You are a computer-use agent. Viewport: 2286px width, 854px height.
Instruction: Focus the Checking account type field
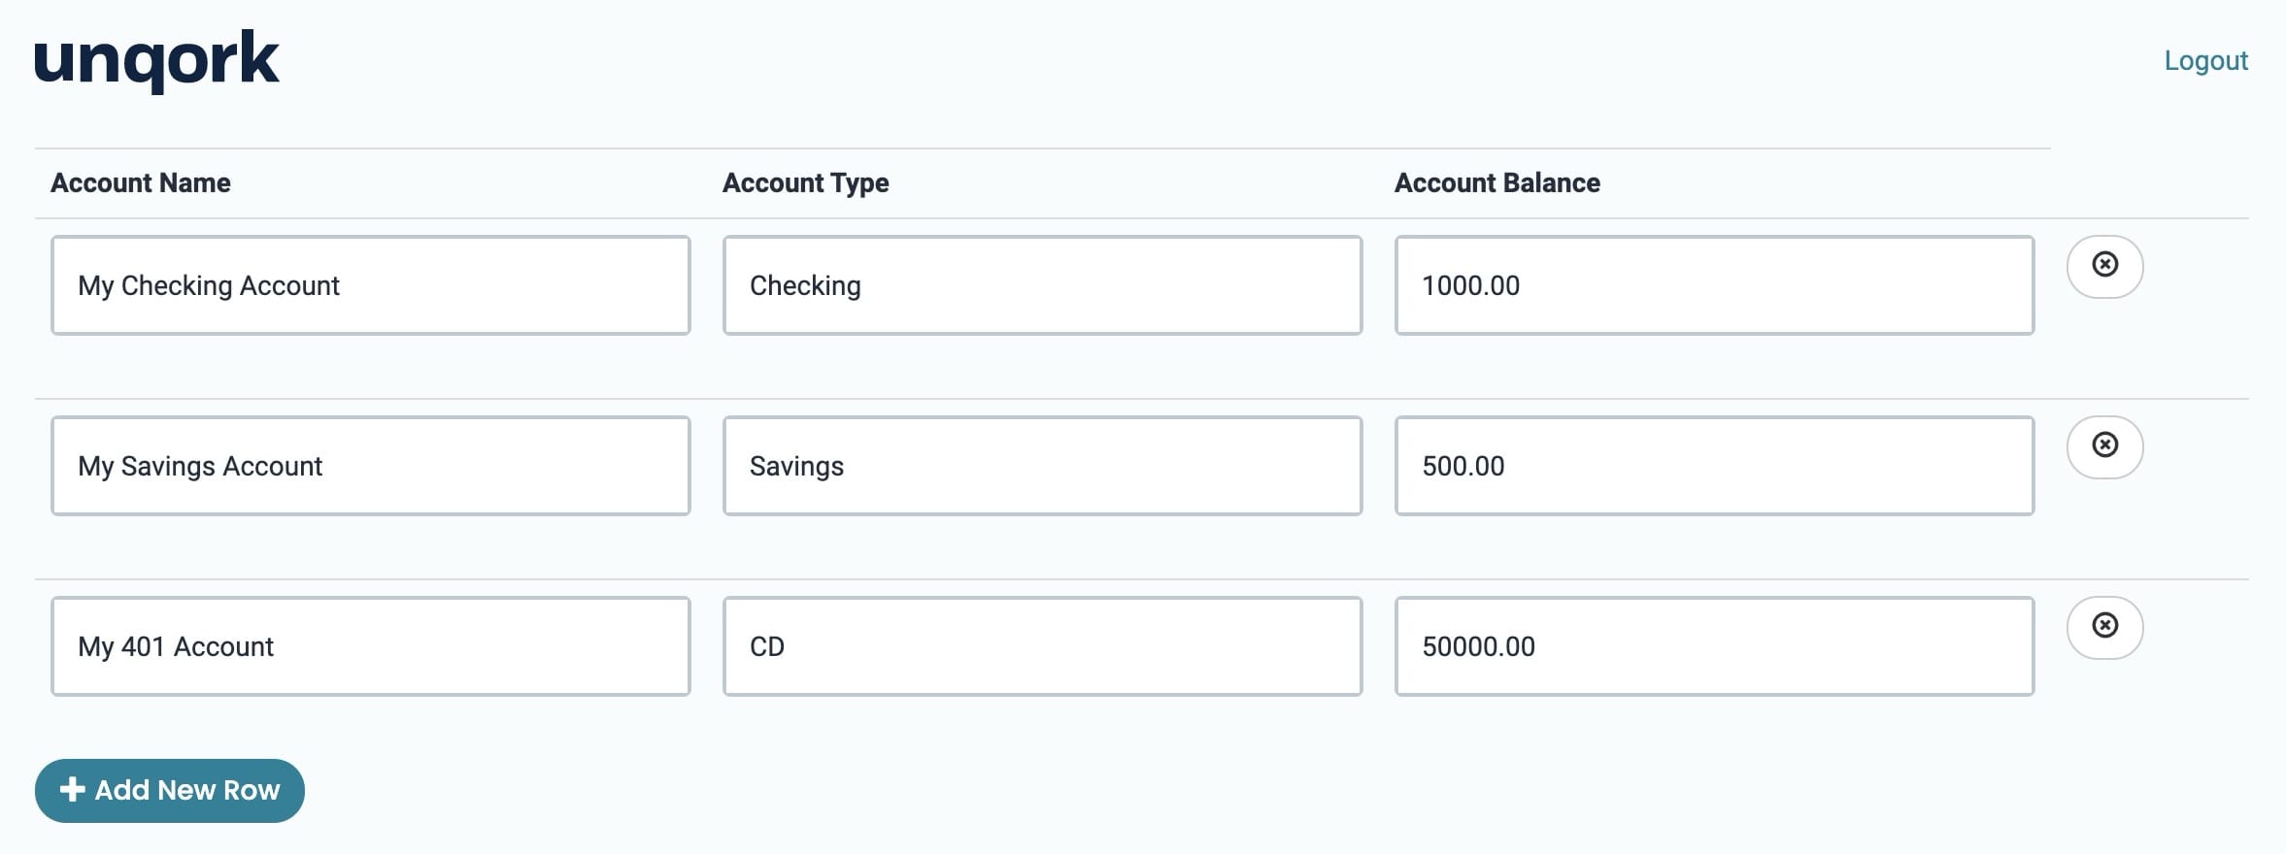point(1043,285)
